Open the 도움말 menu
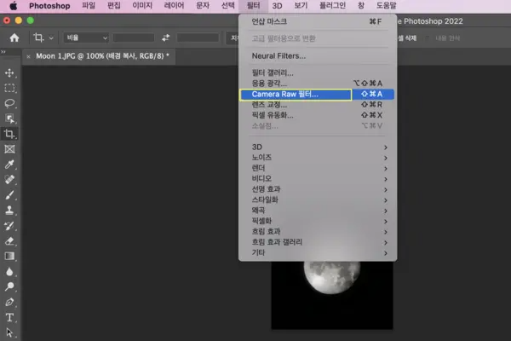511x341 pixels. pyautogui.click(x=386, y=6)
